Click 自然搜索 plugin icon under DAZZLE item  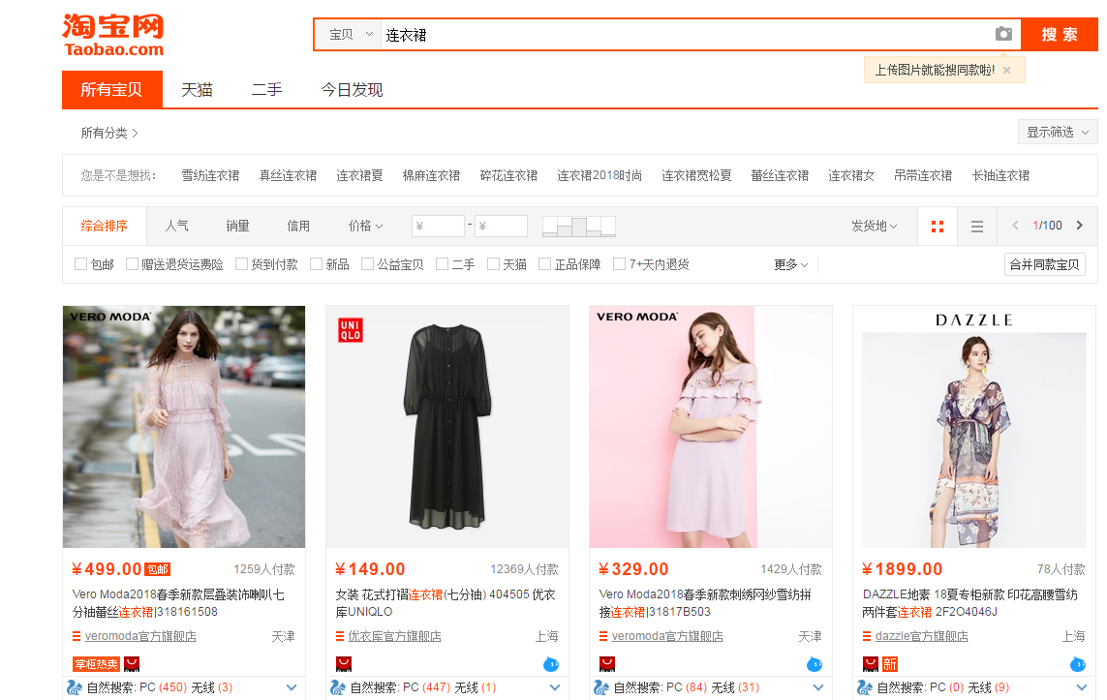(864, 687)
